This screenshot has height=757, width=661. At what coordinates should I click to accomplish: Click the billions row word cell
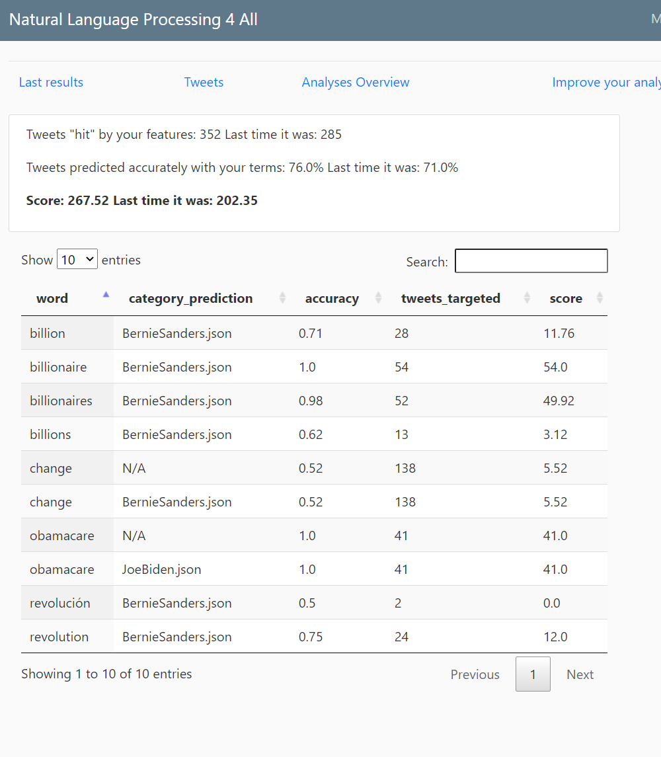50,434
